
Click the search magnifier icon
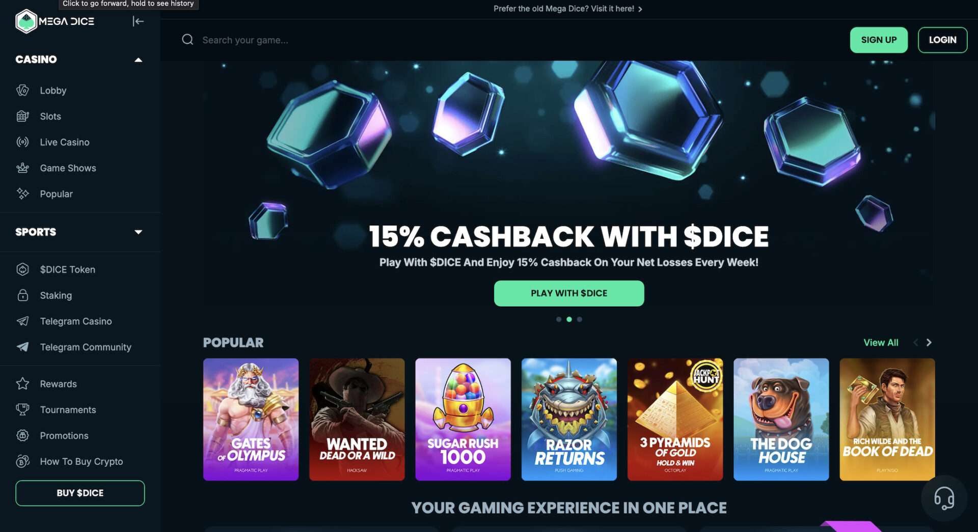click(187, 40)
